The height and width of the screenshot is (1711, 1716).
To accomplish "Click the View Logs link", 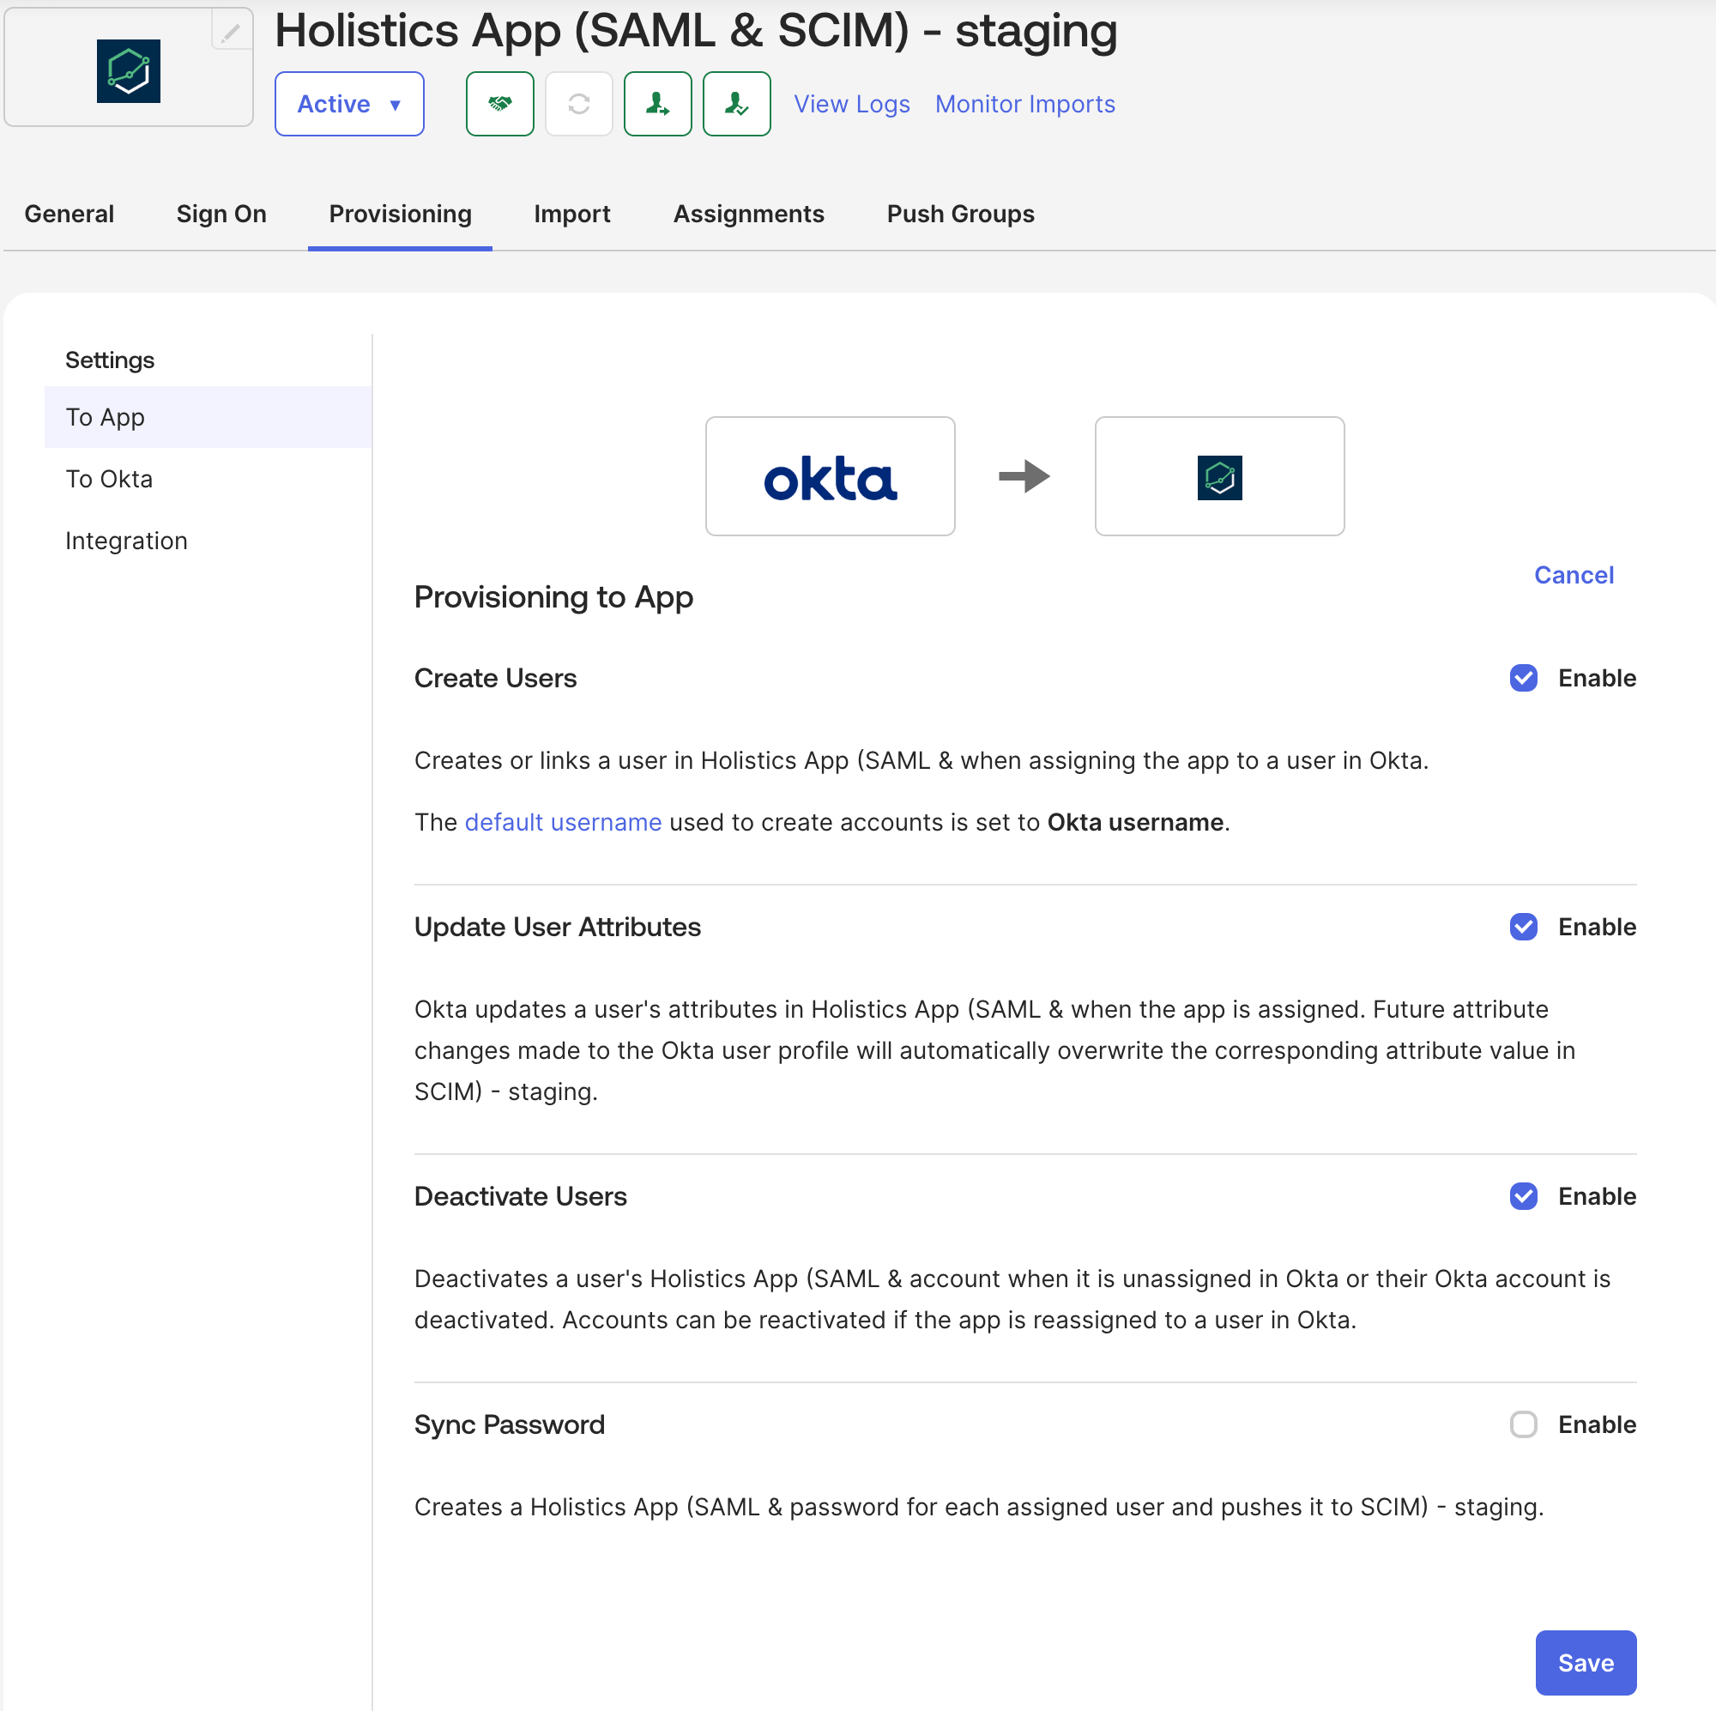I will 851,104.
